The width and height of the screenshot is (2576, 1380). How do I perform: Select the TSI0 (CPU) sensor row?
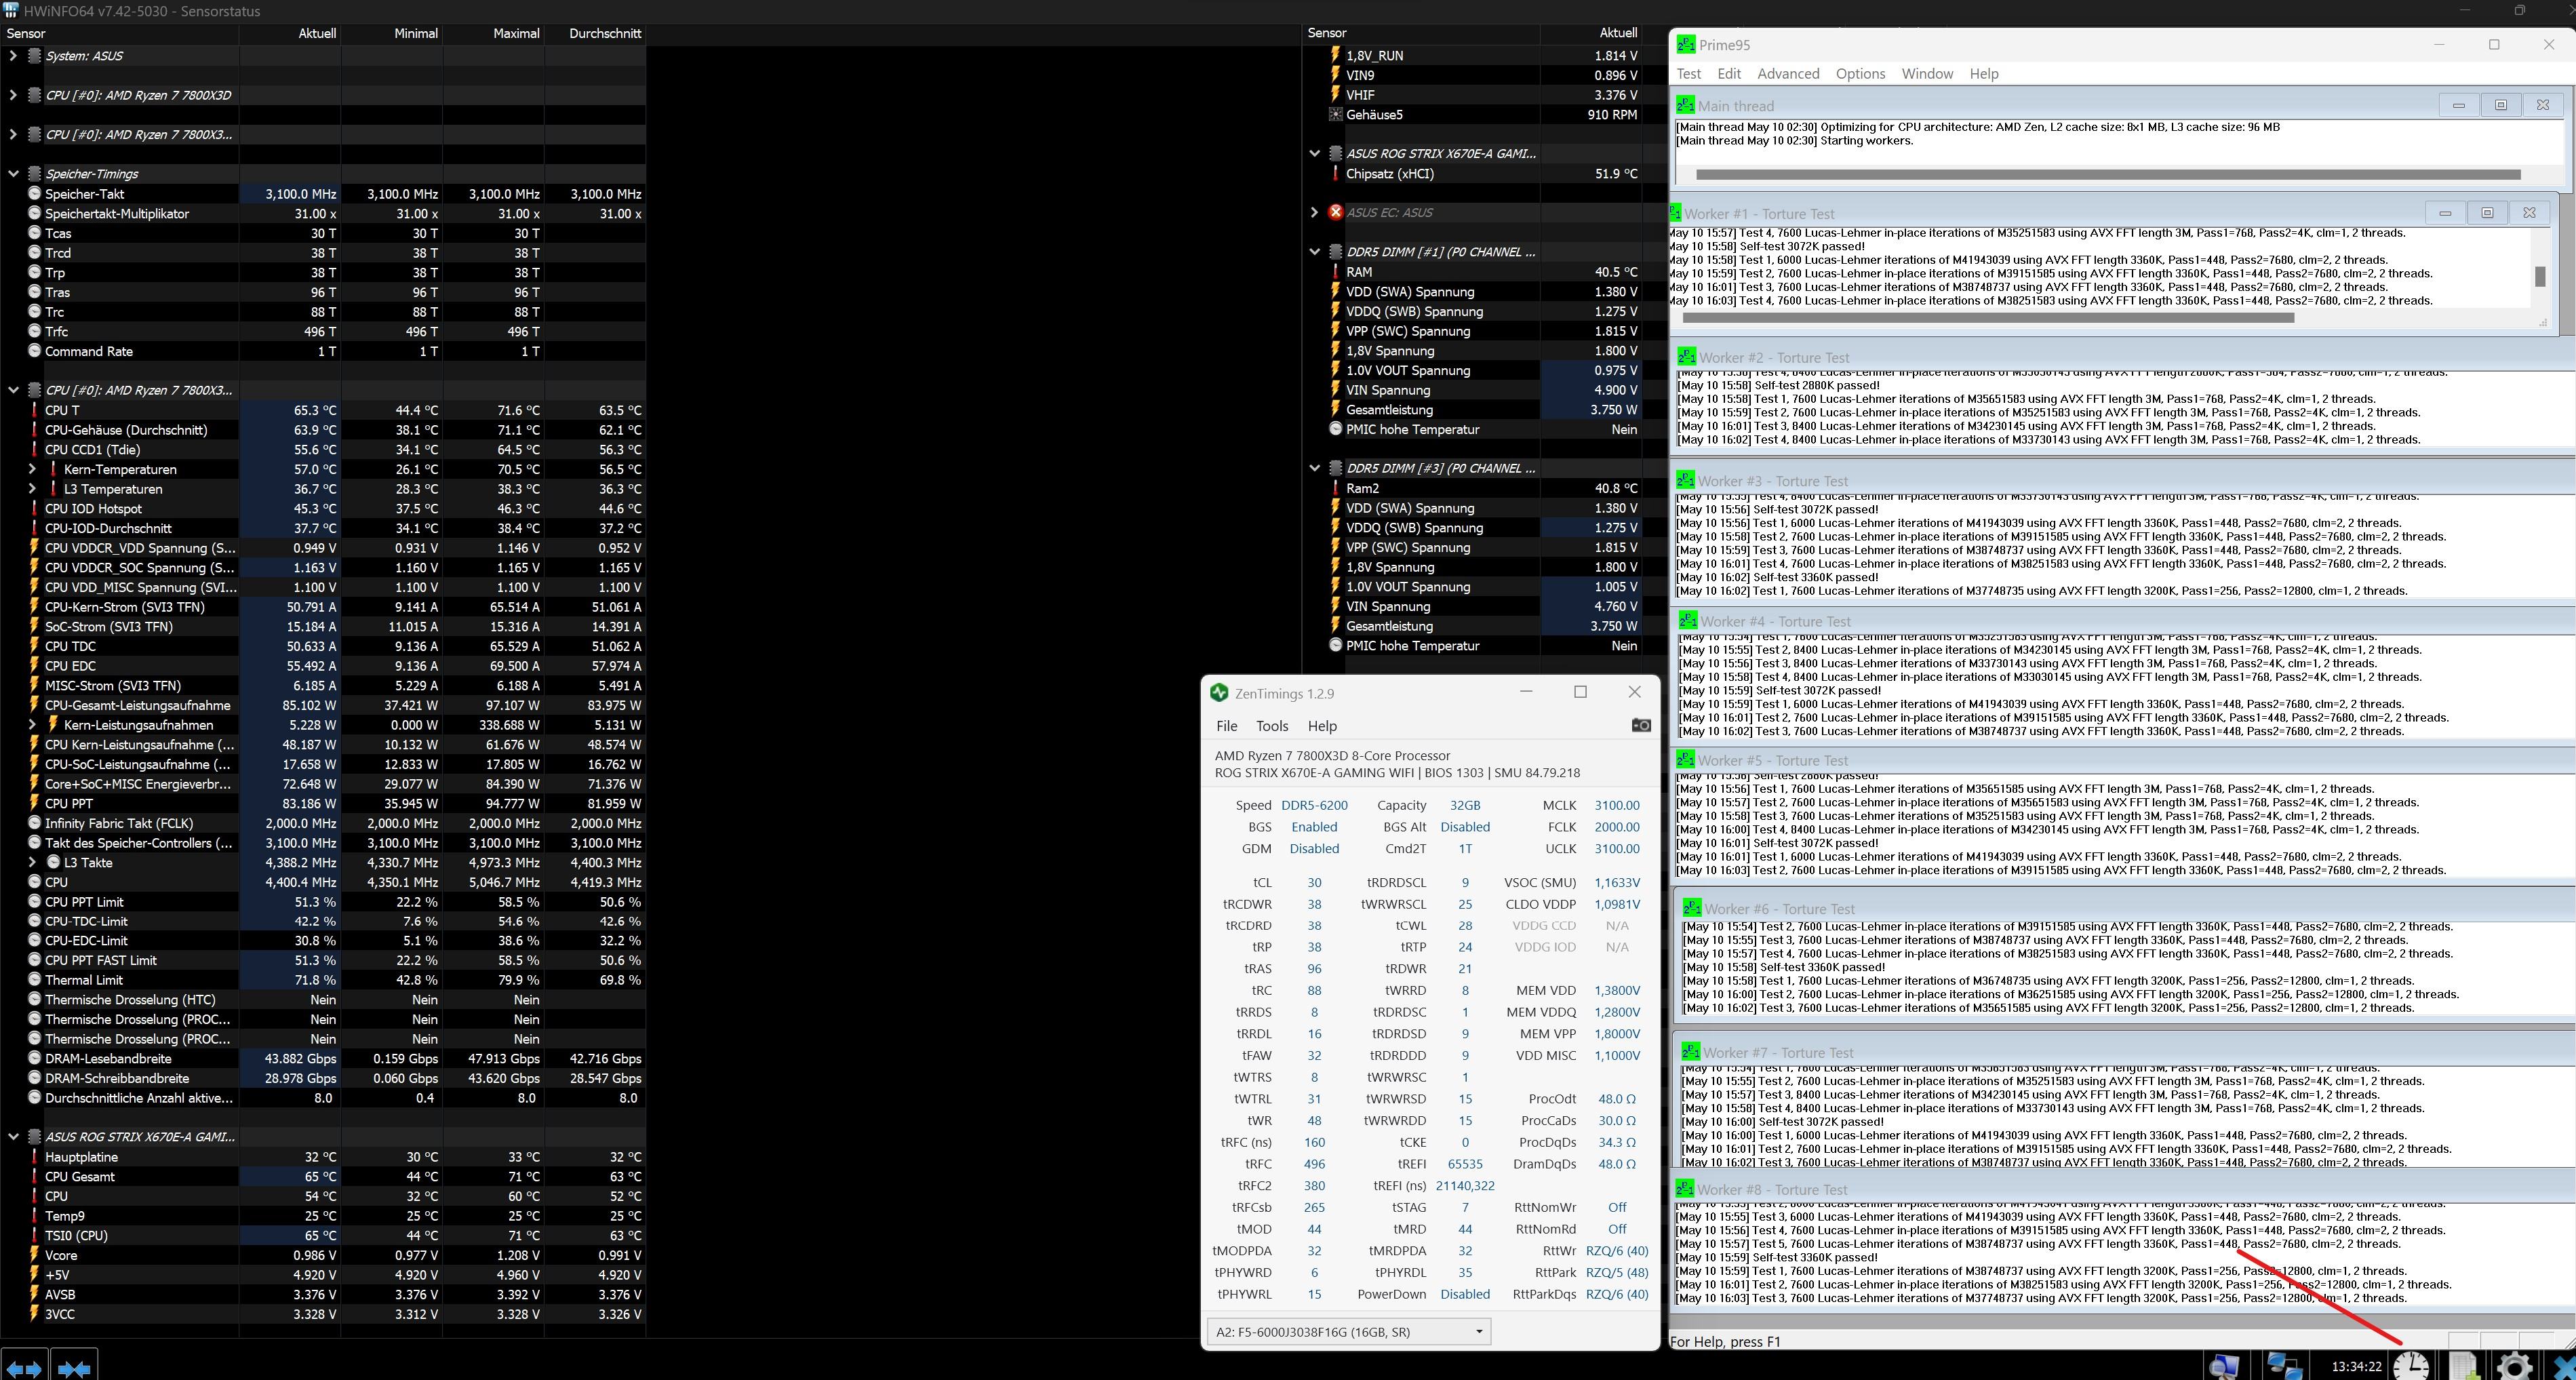[323, 1235]
